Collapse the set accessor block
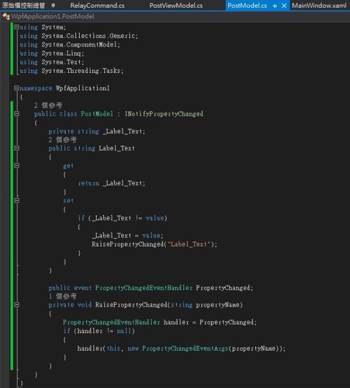Image resolution: width=350 pixels, height=388 pixels. (17, 200)
